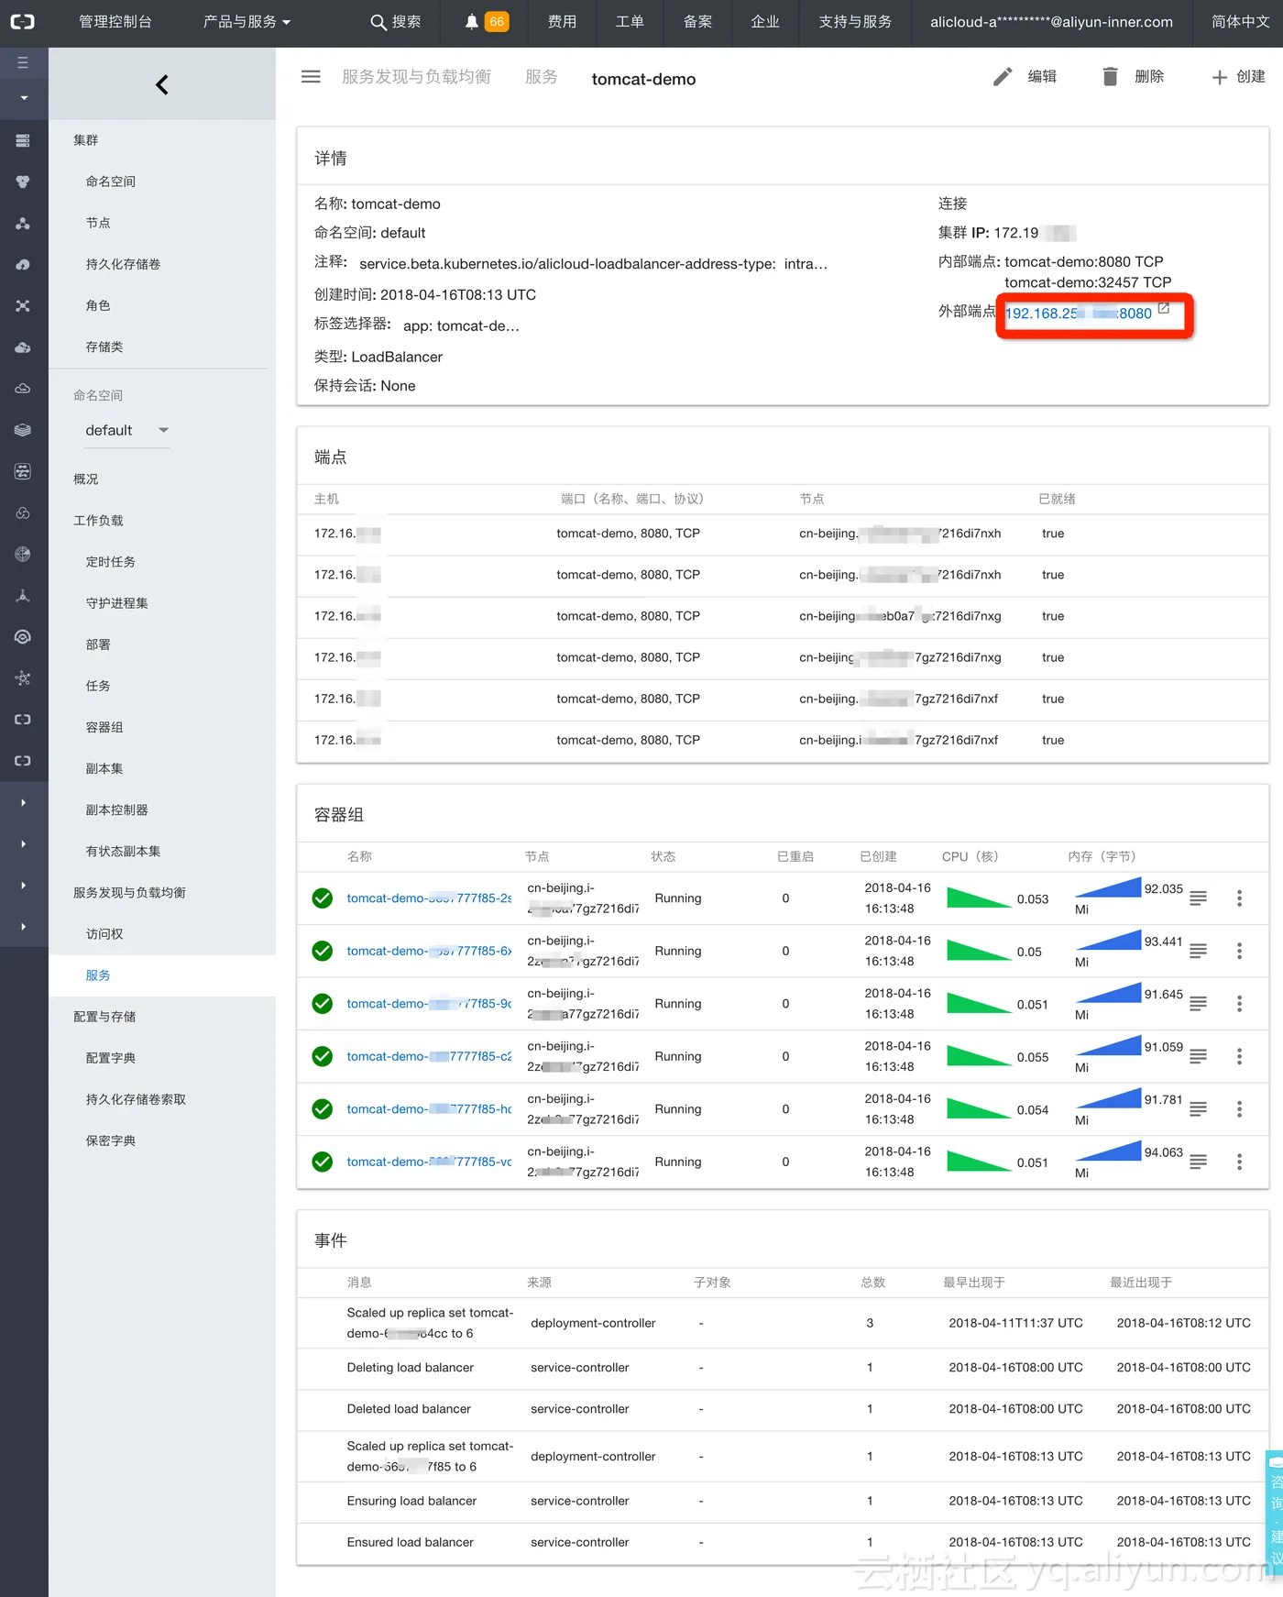Image resolution: width=1283 pixels, height=1597 pixels.
Task: Open 管理控制台 in the top bar
Action: (115, 21)
